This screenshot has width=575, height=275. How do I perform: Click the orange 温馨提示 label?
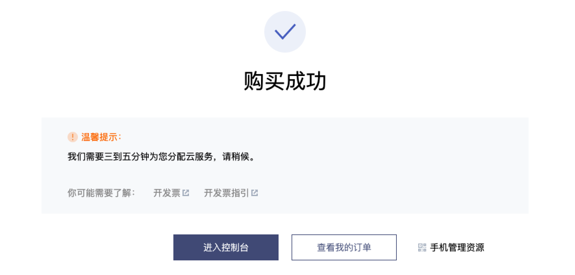coord(101,137)
